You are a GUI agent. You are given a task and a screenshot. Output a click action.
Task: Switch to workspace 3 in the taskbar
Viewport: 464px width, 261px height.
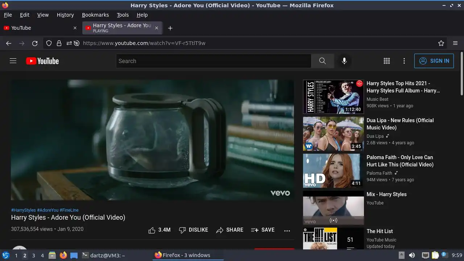[x=33, y=256]
